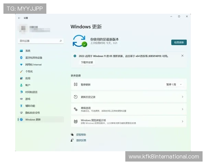The image size is (206, 165).
Task: Click the shield icon beside 隐私和安全性
Action: tap(21, 113)
